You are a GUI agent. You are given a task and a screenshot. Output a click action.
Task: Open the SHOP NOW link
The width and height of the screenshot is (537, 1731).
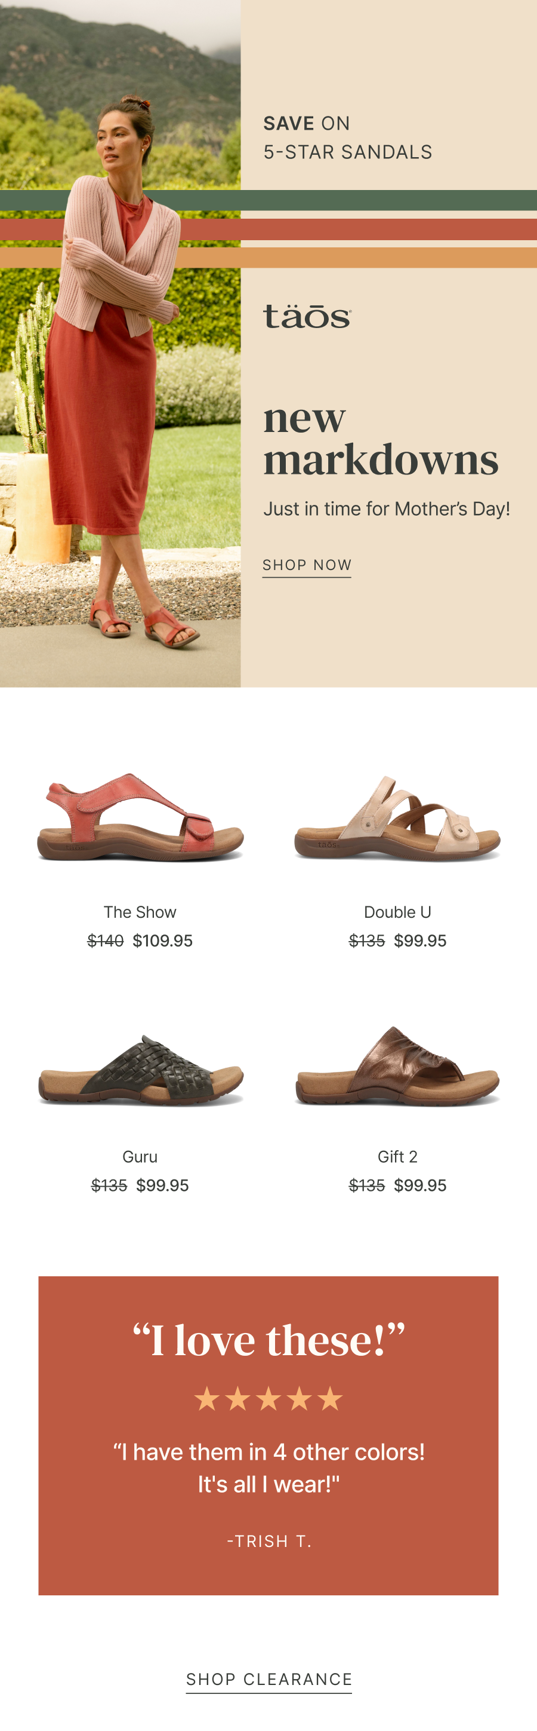tap(307, 565)
